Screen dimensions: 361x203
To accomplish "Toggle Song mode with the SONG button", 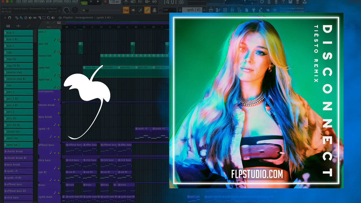I will coord(84,3).
